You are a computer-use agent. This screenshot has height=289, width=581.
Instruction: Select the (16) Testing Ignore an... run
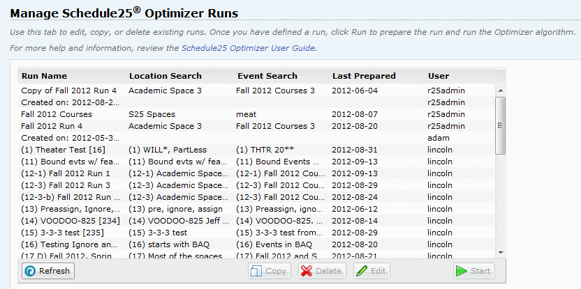click(x=69, y=244)
